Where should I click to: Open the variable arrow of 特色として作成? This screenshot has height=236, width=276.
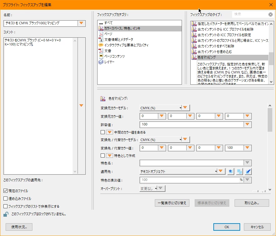point(109,156)
